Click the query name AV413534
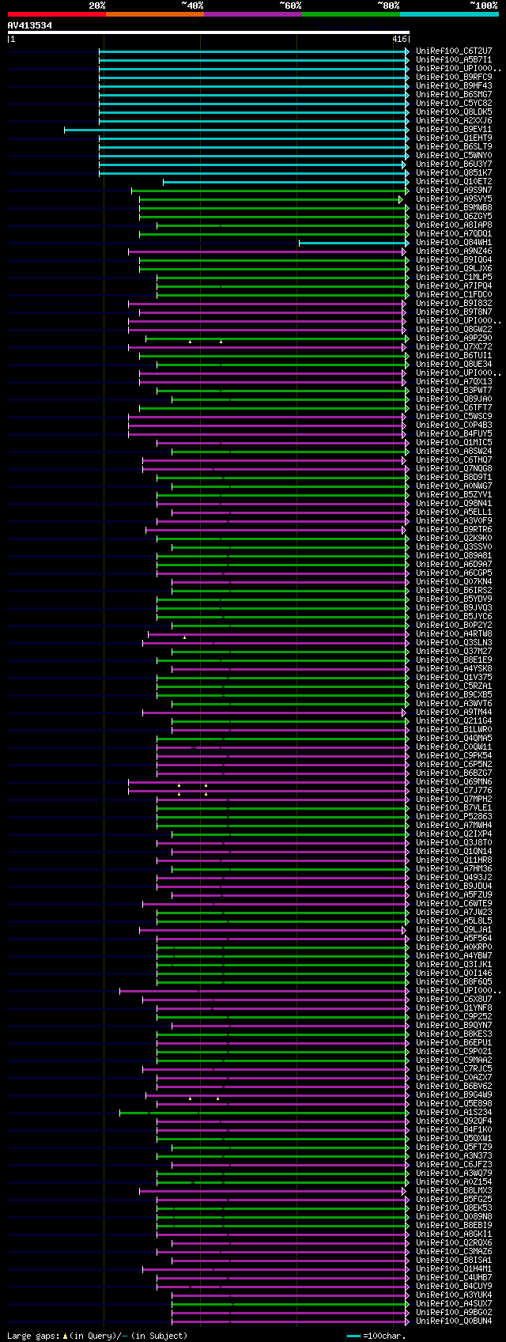Screen dimensions: 506x1342 click(x=30, y=25)
